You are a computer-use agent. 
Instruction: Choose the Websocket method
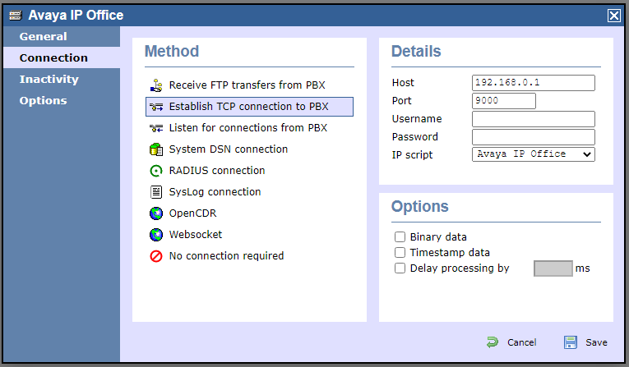point(249,234)
